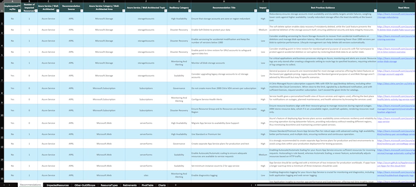Open the azure.github.io AppService link
Viewport: 416px width, 187px height.
point(397,164)
